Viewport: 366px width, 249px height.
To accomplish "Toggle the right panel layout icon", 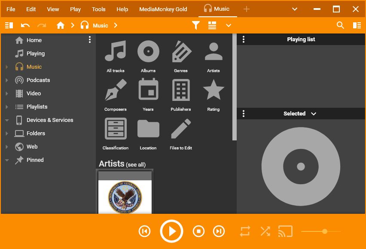I will tap(357, 25).
